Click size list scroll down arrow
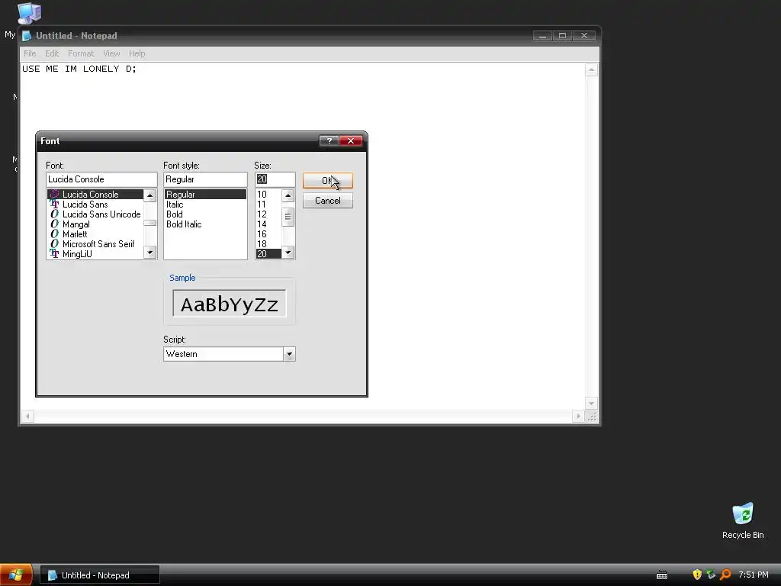The image size is (781, 586). (x=288, y=253)
